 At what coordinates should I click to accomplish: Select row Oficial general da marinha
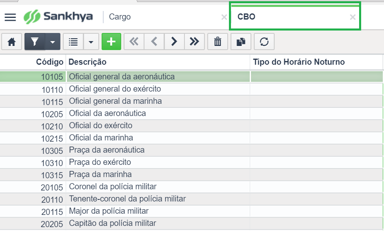coord(191,101)
